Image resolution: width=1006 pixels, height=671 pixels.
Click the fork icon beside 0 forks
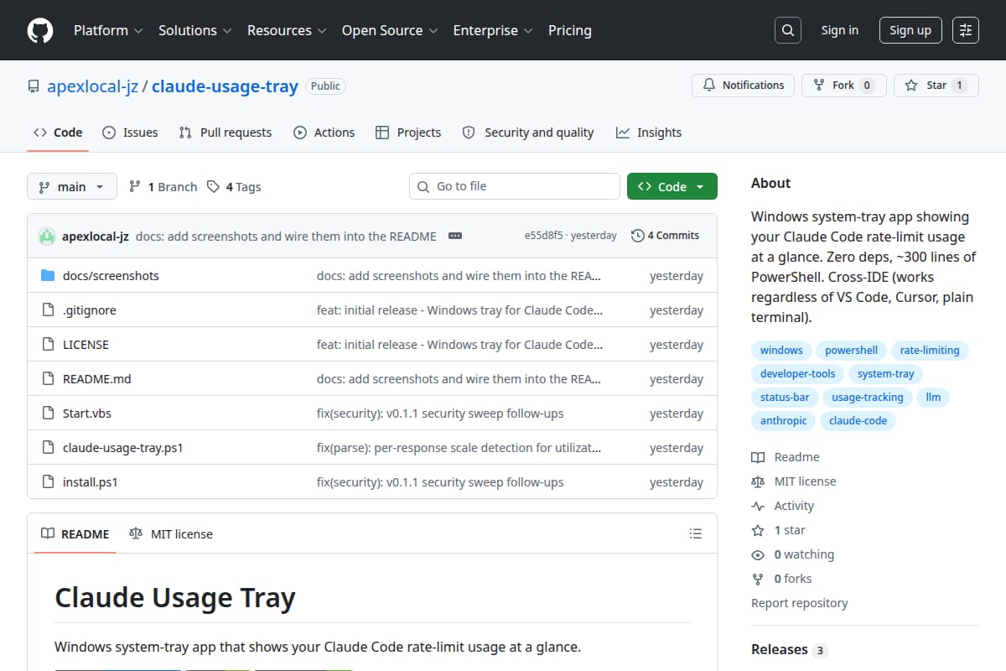[758, 579]
